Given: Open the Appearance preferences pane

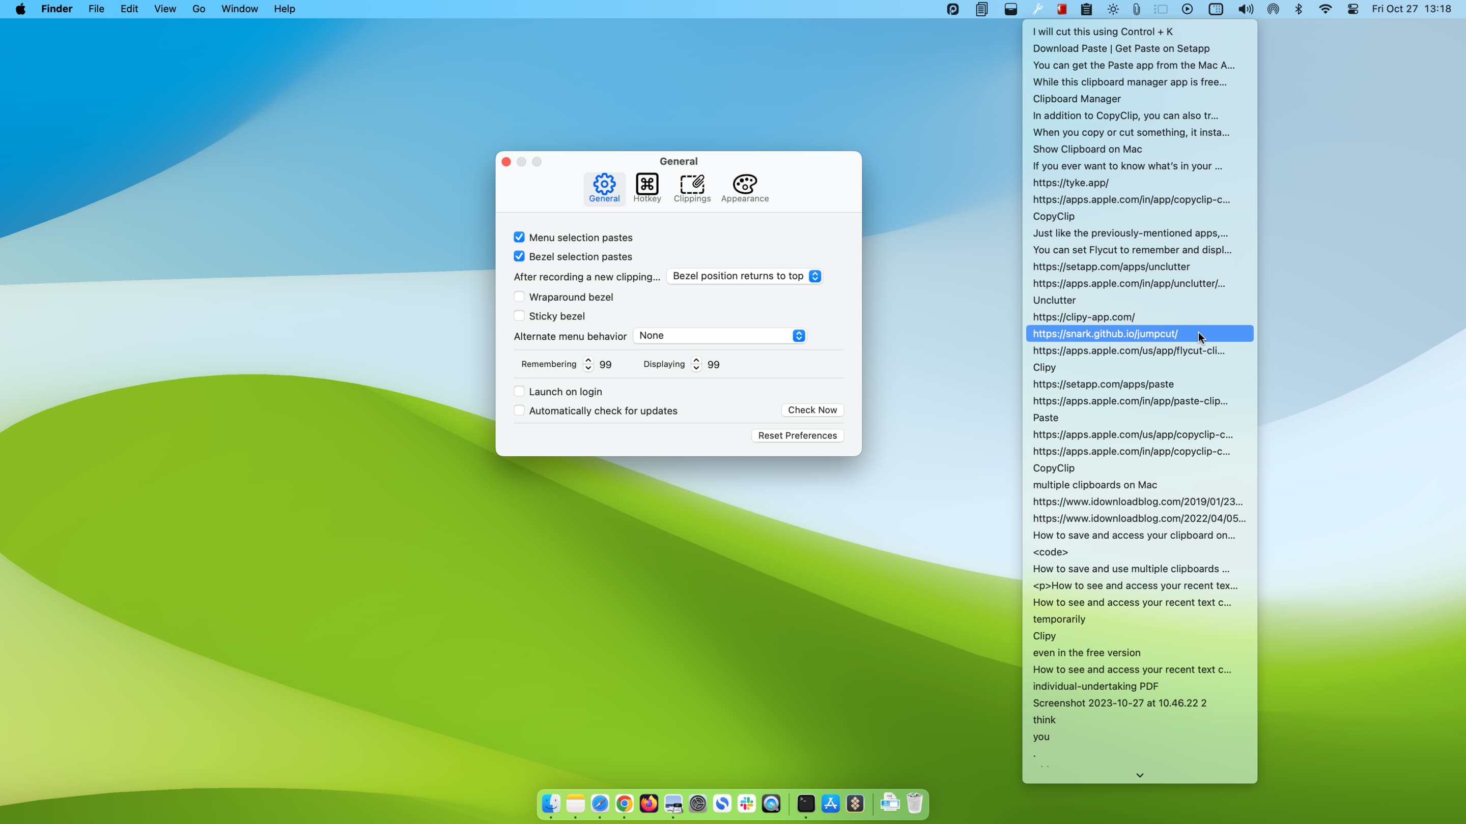Looking at the screenshot, I should (x=744, y=188).
